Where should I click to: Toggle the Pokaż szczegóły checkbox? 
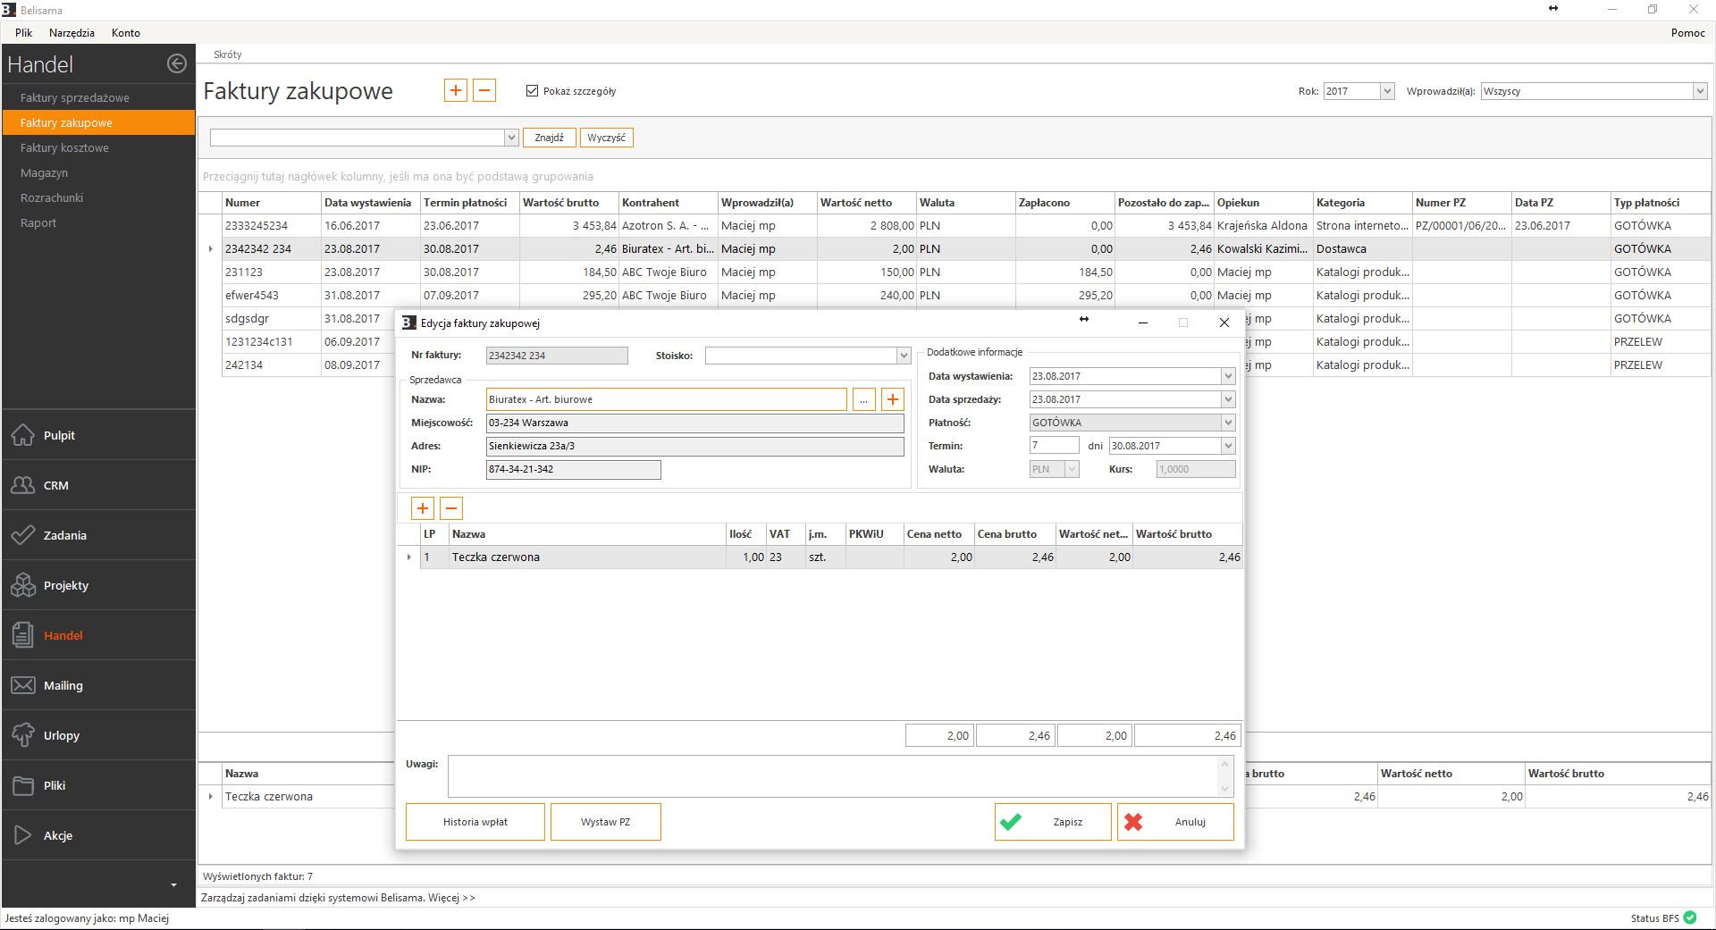tap(533, 91)
